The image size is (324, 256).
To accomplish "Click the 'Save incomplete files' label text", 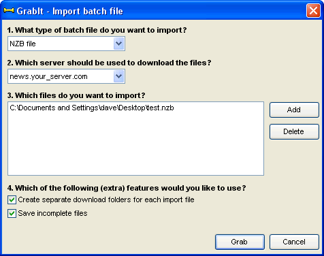I will coord(52,213).
